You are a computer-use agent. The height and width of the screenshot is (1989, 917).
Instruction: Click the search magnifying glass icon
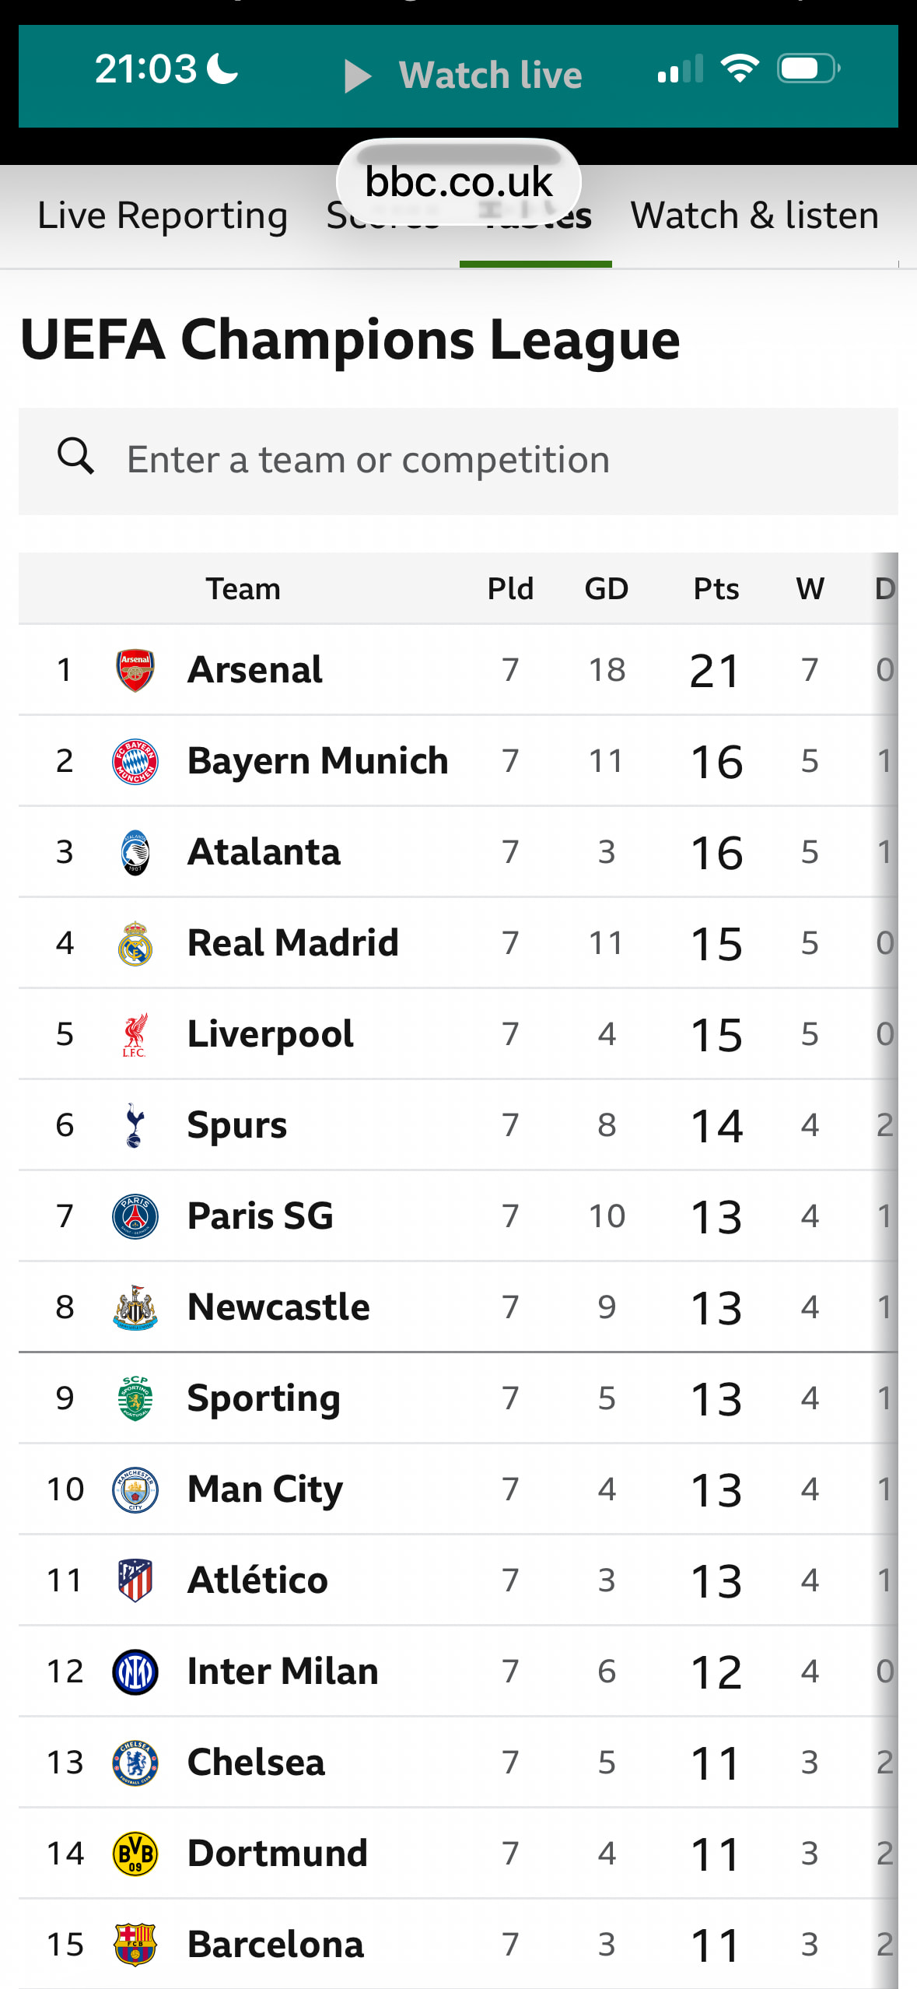pyautogui.click(x=75, y=456)
